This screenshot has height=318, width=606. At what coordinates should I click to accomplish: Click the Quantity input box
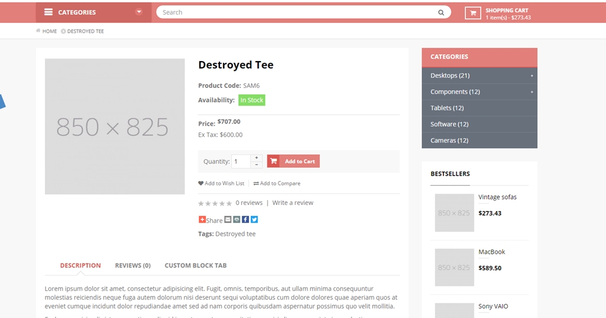(x=241, y=161)
